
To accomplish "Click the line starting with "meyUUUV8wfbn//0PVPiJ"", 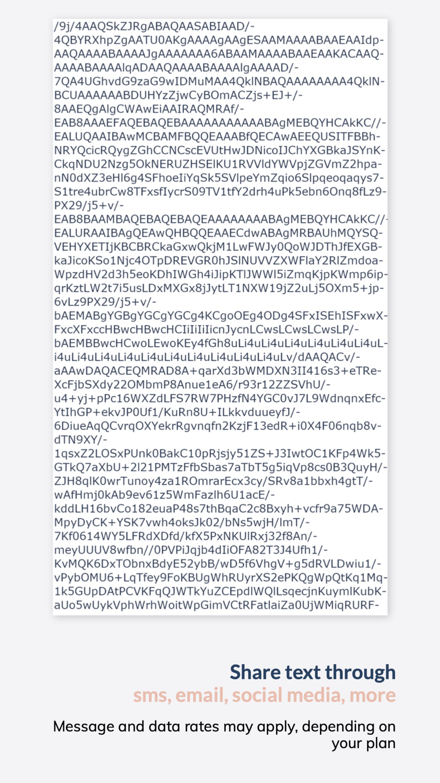I will [191, 550].
